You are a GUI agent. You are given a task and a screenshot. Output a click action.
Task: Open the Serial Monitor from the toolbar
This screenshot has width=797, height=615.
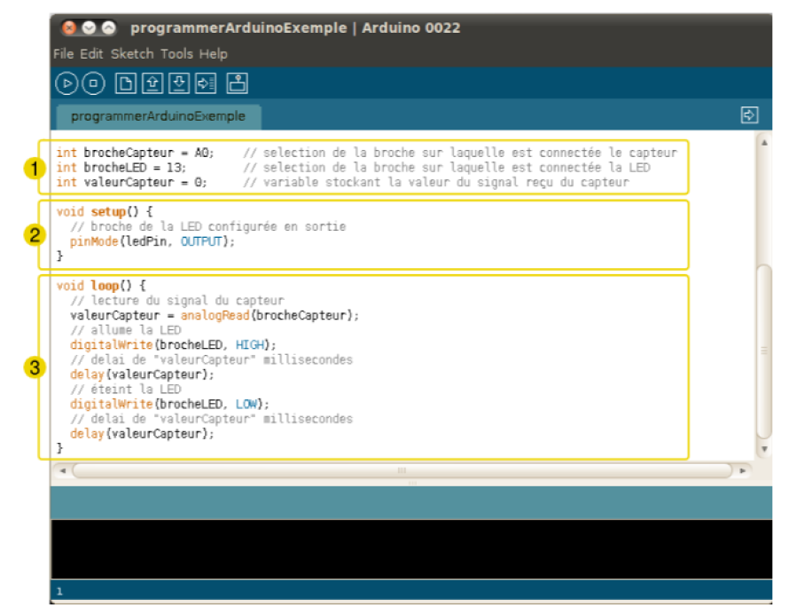pos(238,83)
